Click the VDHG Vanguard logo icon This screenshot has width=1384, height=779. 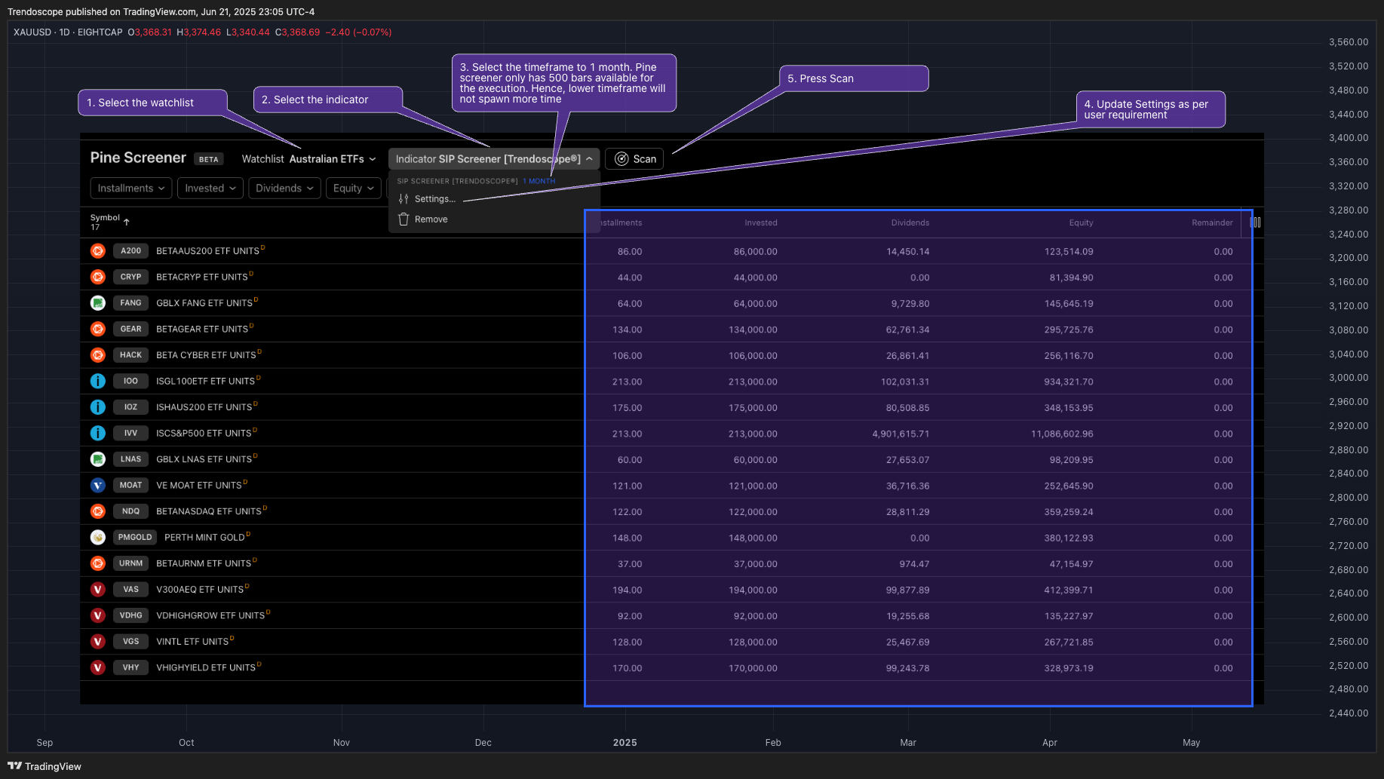[98, 615]
